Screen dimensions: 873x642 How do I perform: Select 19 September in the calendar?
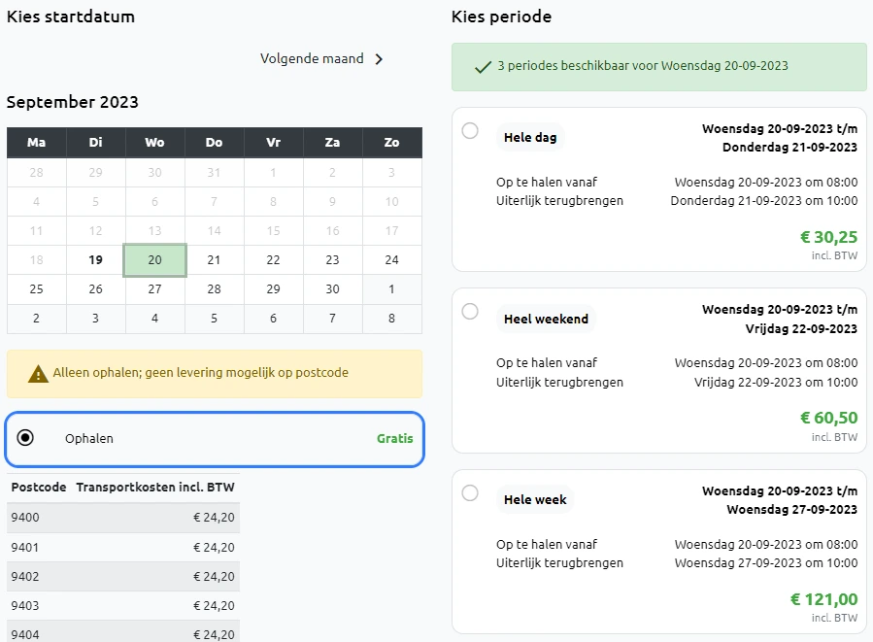pyautogui.click(x=95, y=259)
